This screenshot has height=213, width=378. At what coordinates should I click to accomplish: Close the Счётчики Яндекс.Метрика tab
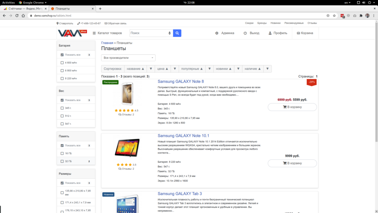(45, 9)
